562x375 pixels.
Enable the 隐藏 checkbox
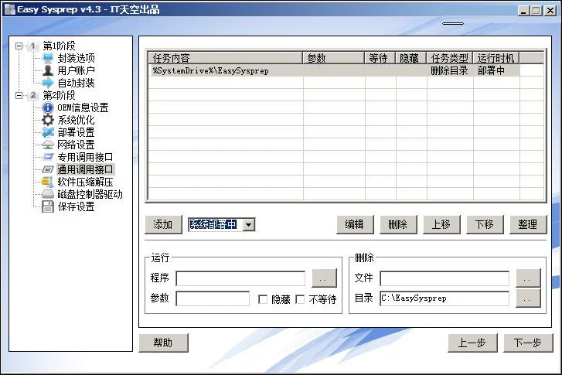263,299
